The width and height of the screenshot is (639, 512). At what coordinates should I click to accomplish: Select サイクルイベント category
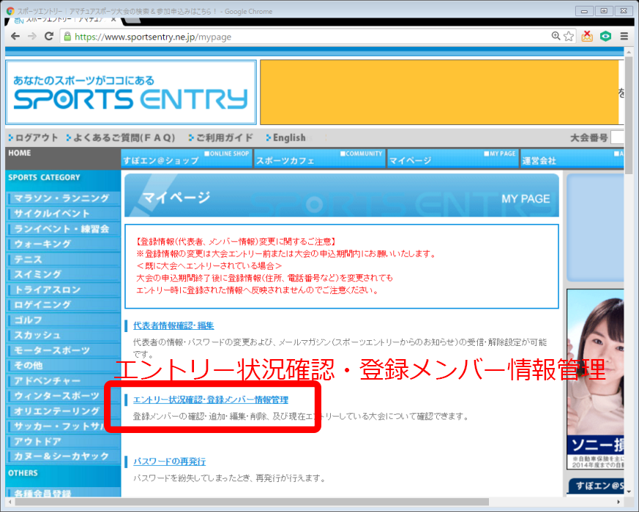[x=64, y=214]
